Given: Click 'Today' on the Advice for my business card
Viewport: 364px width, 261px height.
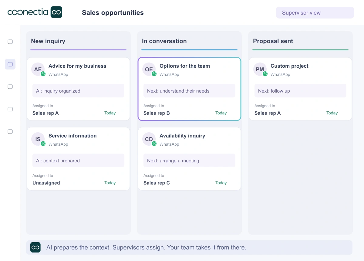Looking at the screenshot, I should pos(110,113).
